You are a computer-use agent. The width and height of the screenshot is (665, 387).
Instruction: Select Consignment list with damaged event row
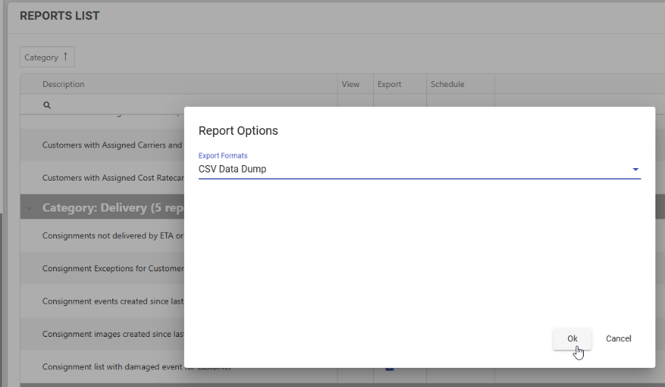[x=111, y=367]
